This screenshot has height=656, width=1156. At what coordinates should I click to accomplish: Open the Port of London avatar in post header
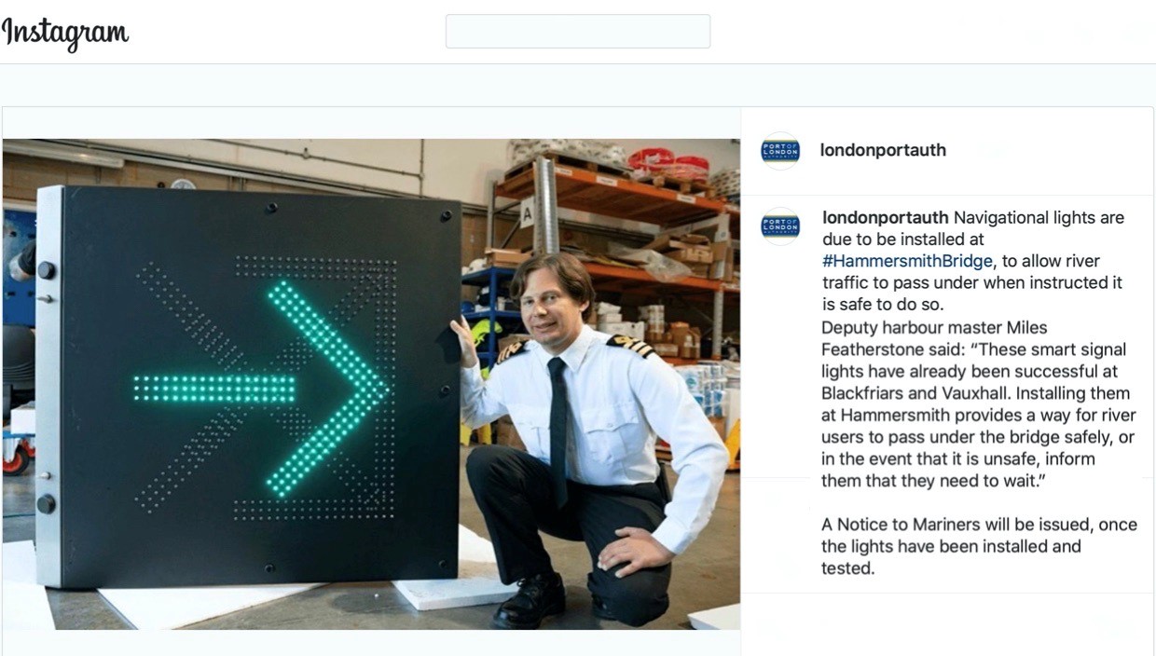(780, 150)
